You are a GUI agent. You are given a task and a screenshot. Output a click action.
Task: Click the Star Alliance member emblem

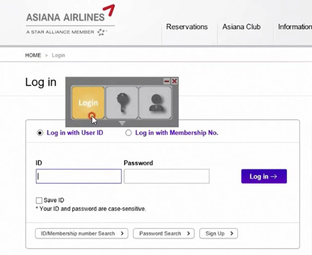101,32
